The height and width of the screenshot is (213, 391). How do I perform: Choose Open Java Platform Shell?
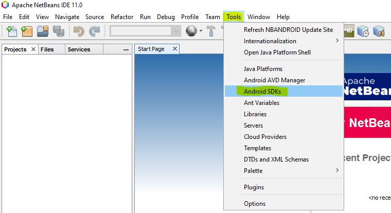point(284,52)
